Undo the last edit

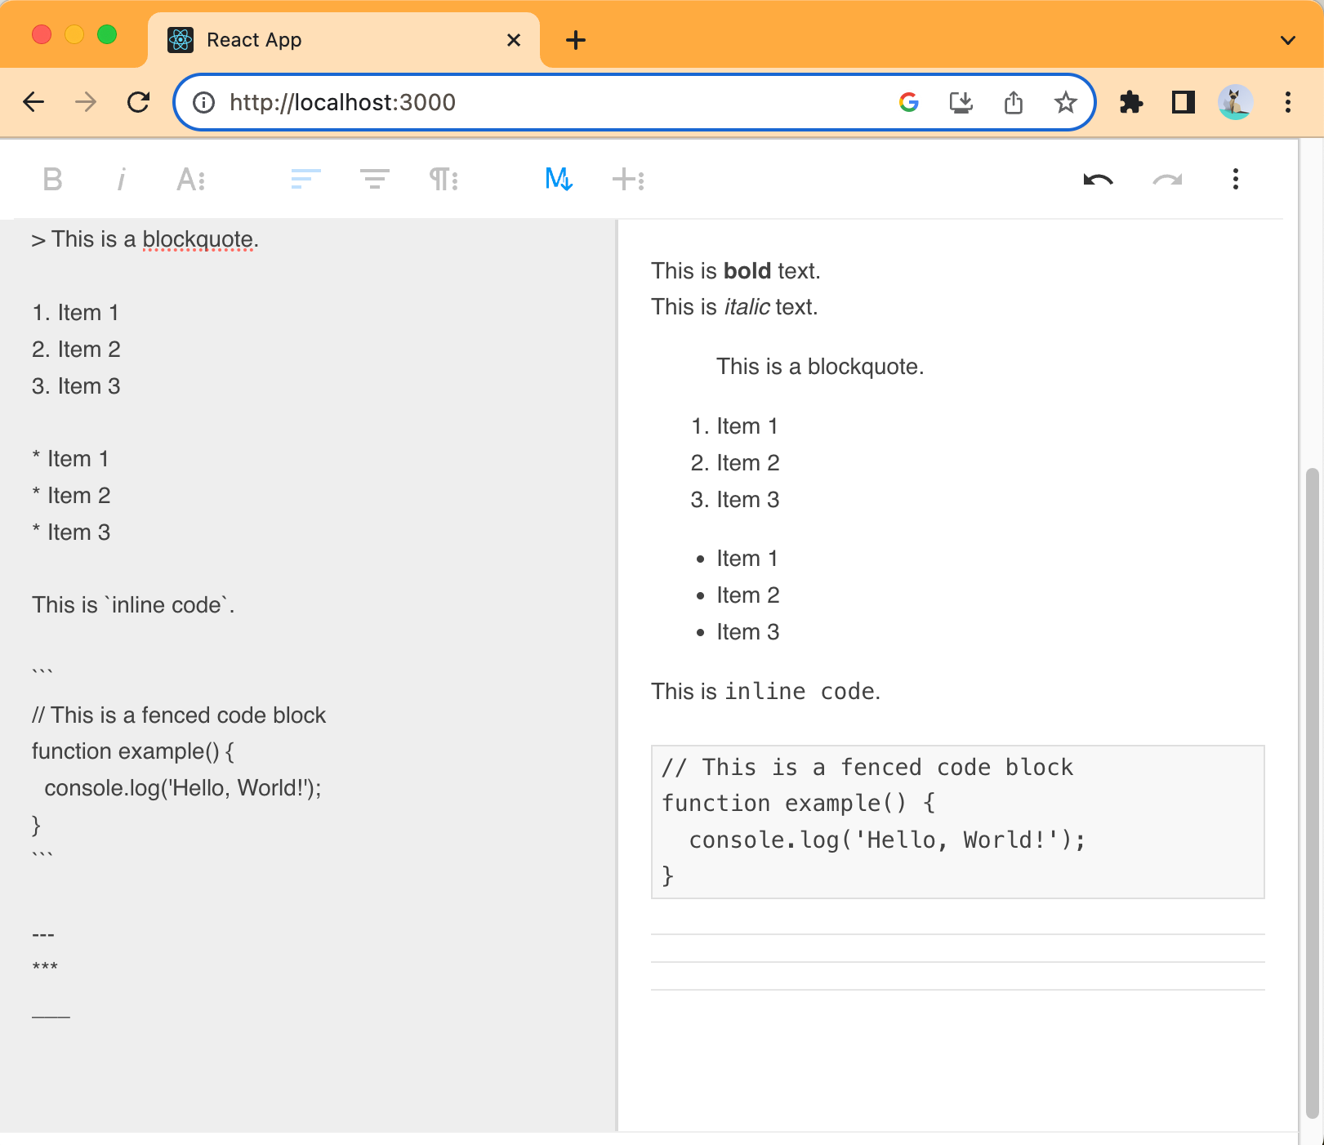[x=1099, y=179]
